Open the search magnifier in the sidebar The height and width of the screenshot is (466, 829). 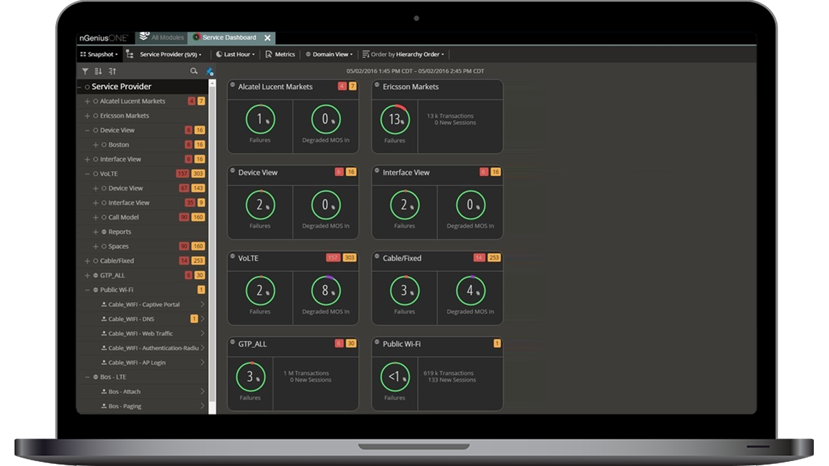pyautogui.click(x=193, y=71)
